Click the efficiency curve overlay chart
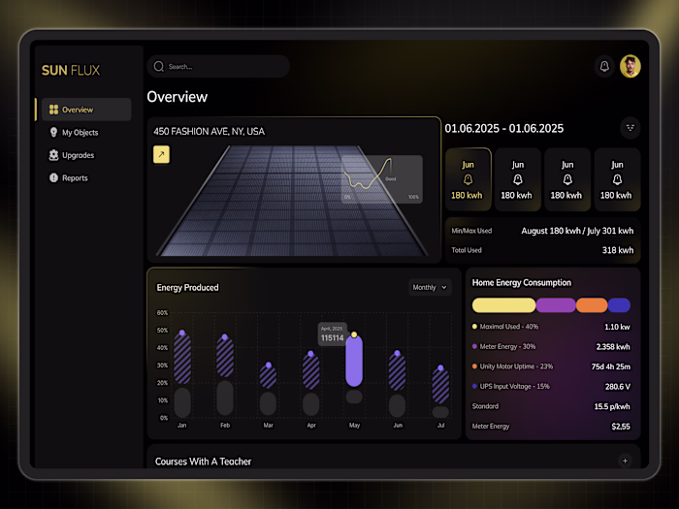The width and height of the screenshot is (679, 509). 382,179
